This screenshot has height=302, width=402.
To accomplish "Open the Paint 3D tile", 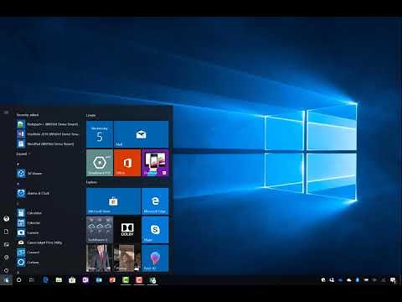I will (155, 258).
